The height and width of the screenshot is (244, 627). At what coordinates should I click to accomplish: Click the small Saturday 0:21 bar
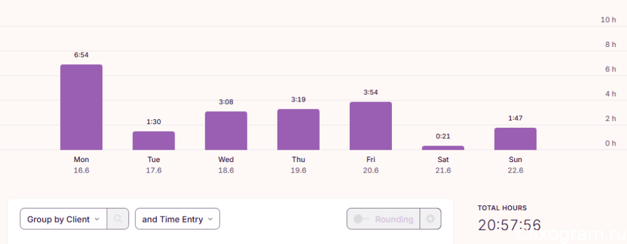coord(443,148)
